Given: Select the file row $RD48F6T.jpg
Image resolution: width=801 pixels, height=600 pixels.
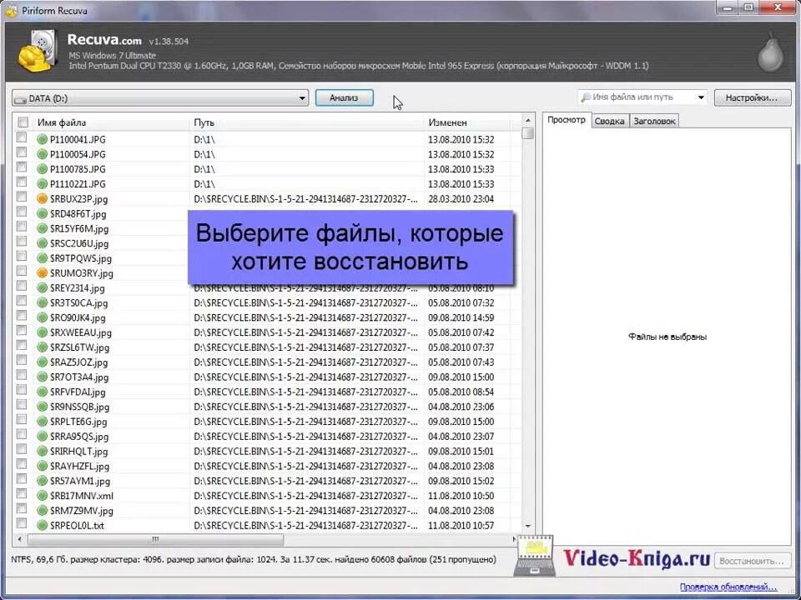Looking at the screenshot, I should pos(268,214).
